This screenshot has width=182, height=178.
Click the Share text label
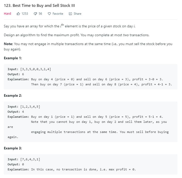point(77,14)
